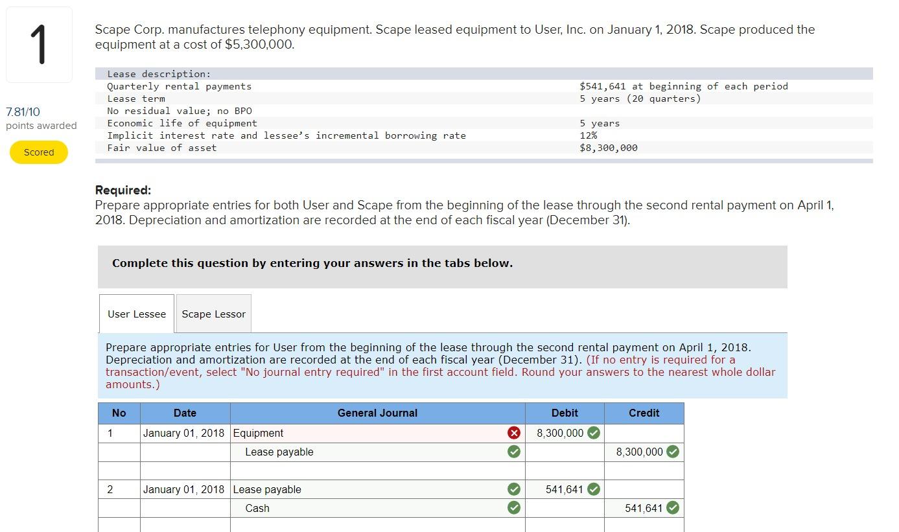Click green check beside 541,641 credit amount

click(673, 508)
